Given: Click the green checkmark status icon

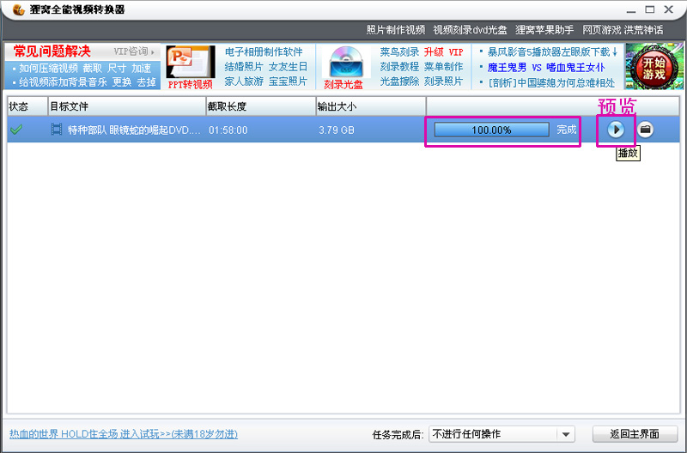Looking at the screenshot, I should pos(16,130).
